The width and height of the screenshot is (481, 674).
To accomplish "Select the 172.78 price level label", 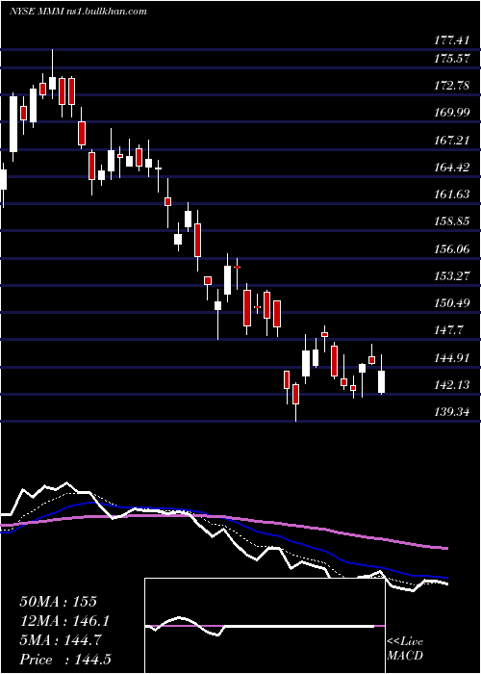I will coord(452,85).
